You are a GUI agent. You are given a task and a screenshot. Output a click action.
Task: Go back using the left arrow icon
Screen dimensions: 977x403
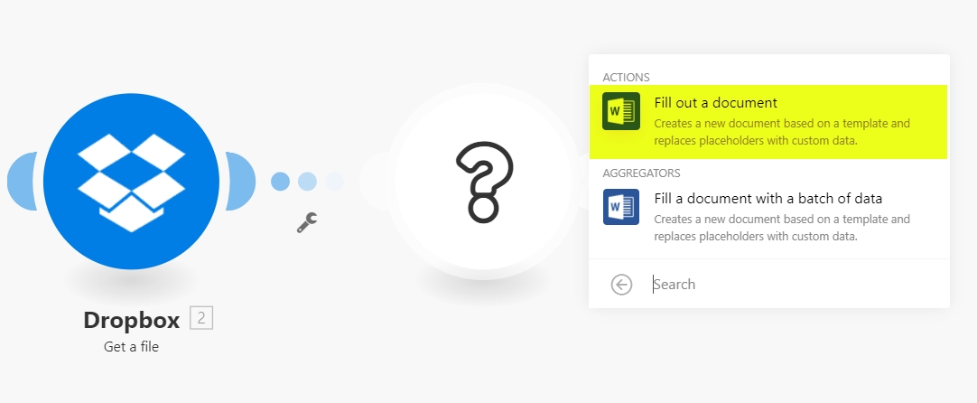point(621,285)
